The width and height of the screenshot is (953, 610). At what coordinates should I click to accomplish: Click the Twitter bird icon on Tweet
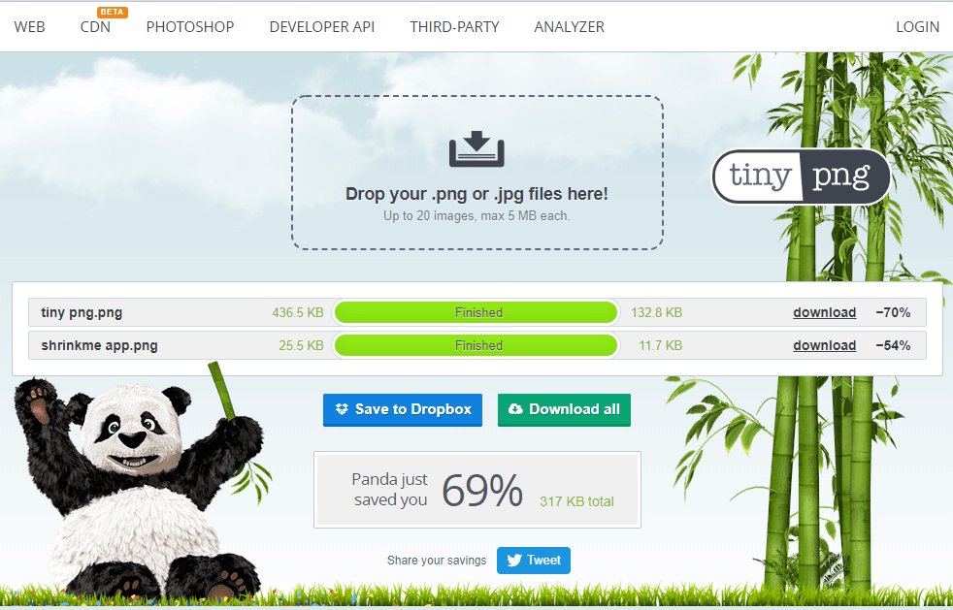[514, 561]
